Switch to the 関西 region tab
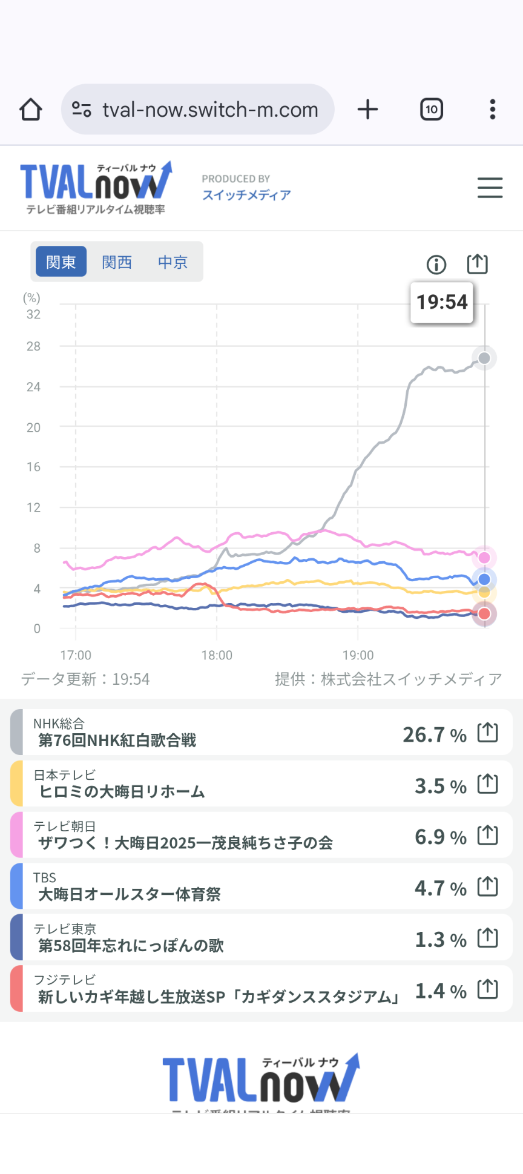This screenshot has height=1174, width=523. tap(117, 262)
